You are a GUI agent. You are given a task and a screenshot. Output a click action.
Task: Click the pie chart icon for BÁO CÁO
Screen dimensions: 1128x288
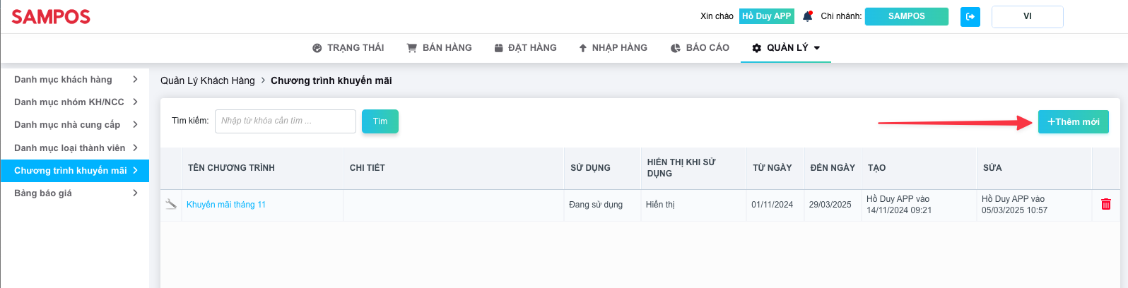pos(675,48)
